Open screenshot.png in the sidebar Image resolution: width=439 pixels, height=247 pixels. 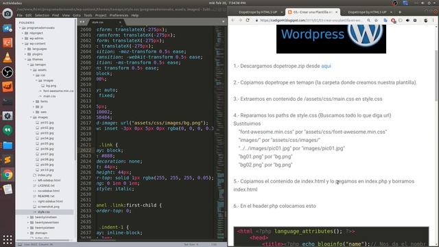(x=49, y=207)
